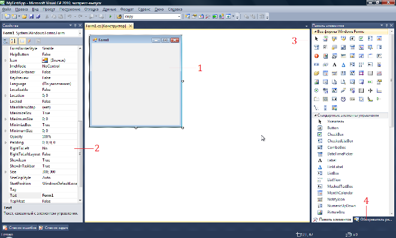396x238 pixels.
Task: Open the Формат menu
Action: (x=127, y=10)
